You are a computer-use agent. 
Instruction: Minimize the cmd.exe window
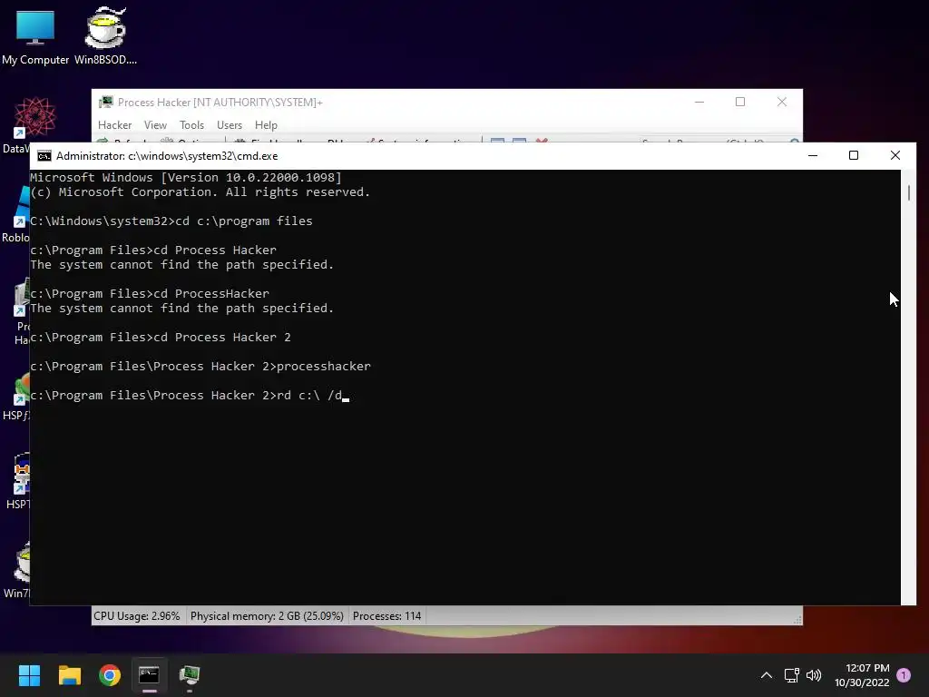(813, 155)
